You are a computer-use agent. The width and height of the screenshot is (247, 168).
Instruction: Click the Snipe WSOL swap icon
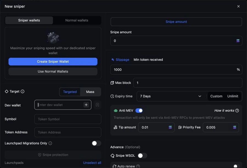[113, 156]
